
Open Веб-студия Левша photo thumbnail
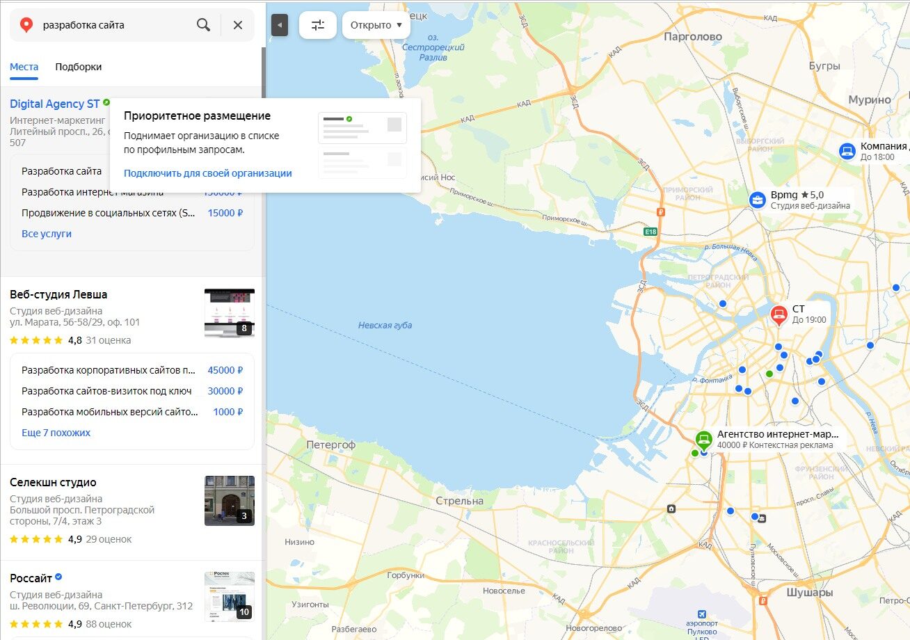[230, 313]
